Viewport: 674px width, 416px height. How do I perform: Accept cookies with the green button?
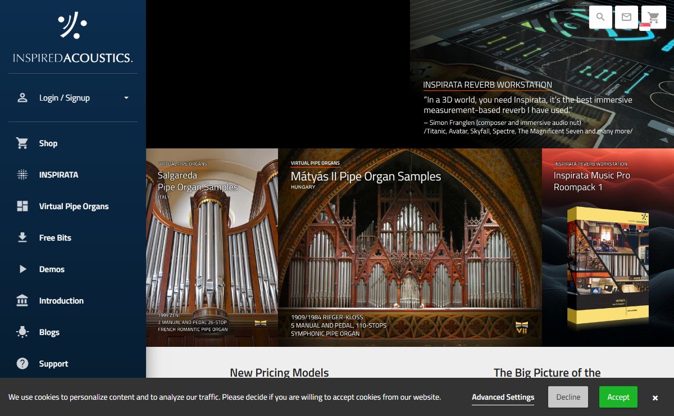[x=618, y=397]
